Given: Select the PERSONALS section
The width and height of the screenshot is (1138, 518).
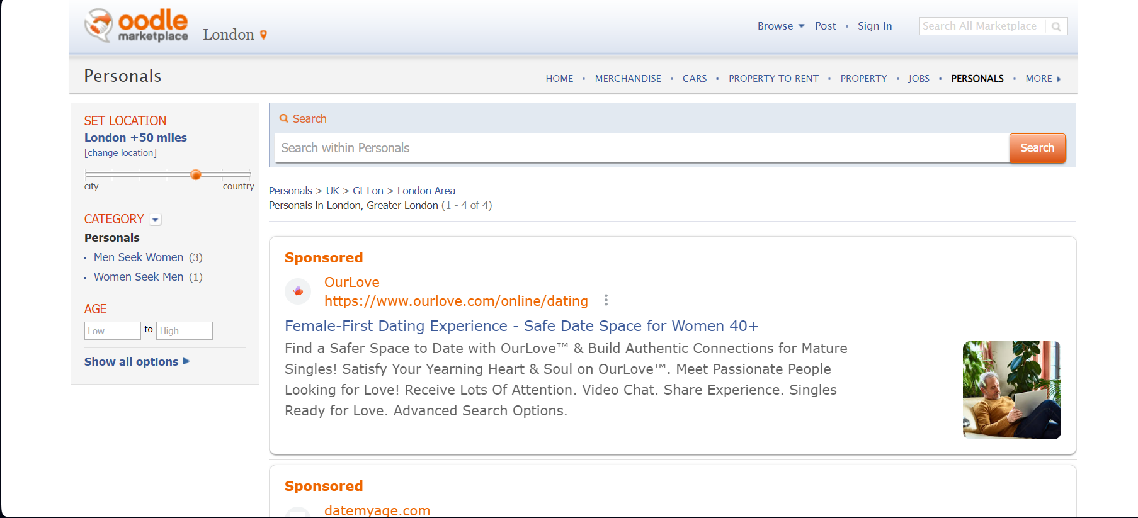Looking at the screenshot, I should (x=977, y=79).
